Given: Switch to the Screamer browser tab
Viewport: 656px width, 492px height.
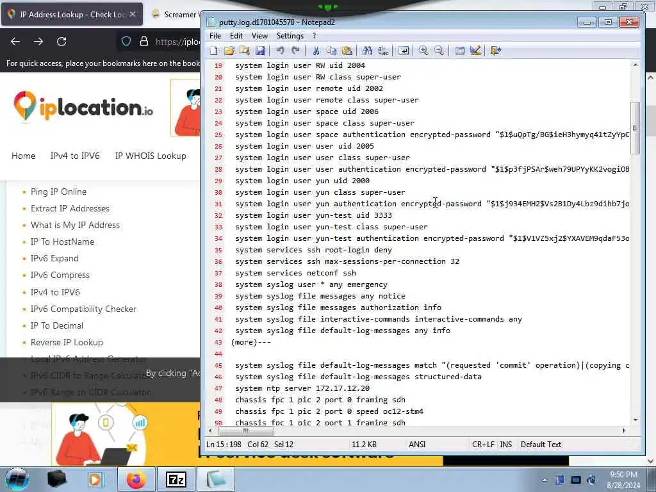Looking at the screenshot, I should (176, 14).
